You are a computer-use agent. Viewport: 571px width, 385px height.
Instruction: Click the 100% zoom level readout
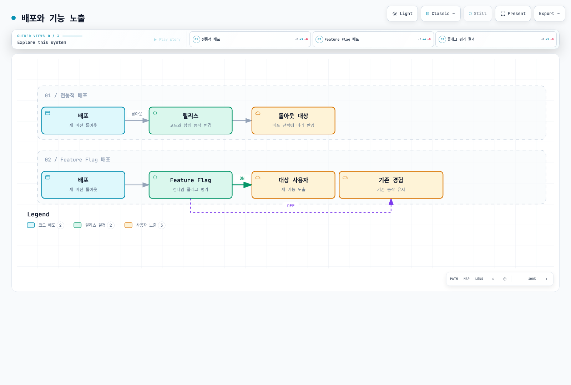(532, 279)
